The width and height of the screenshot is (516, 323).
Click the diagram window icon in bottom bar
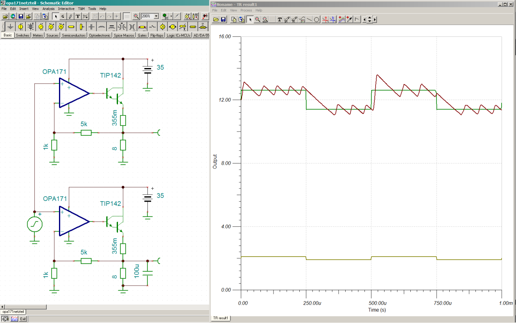14,318
